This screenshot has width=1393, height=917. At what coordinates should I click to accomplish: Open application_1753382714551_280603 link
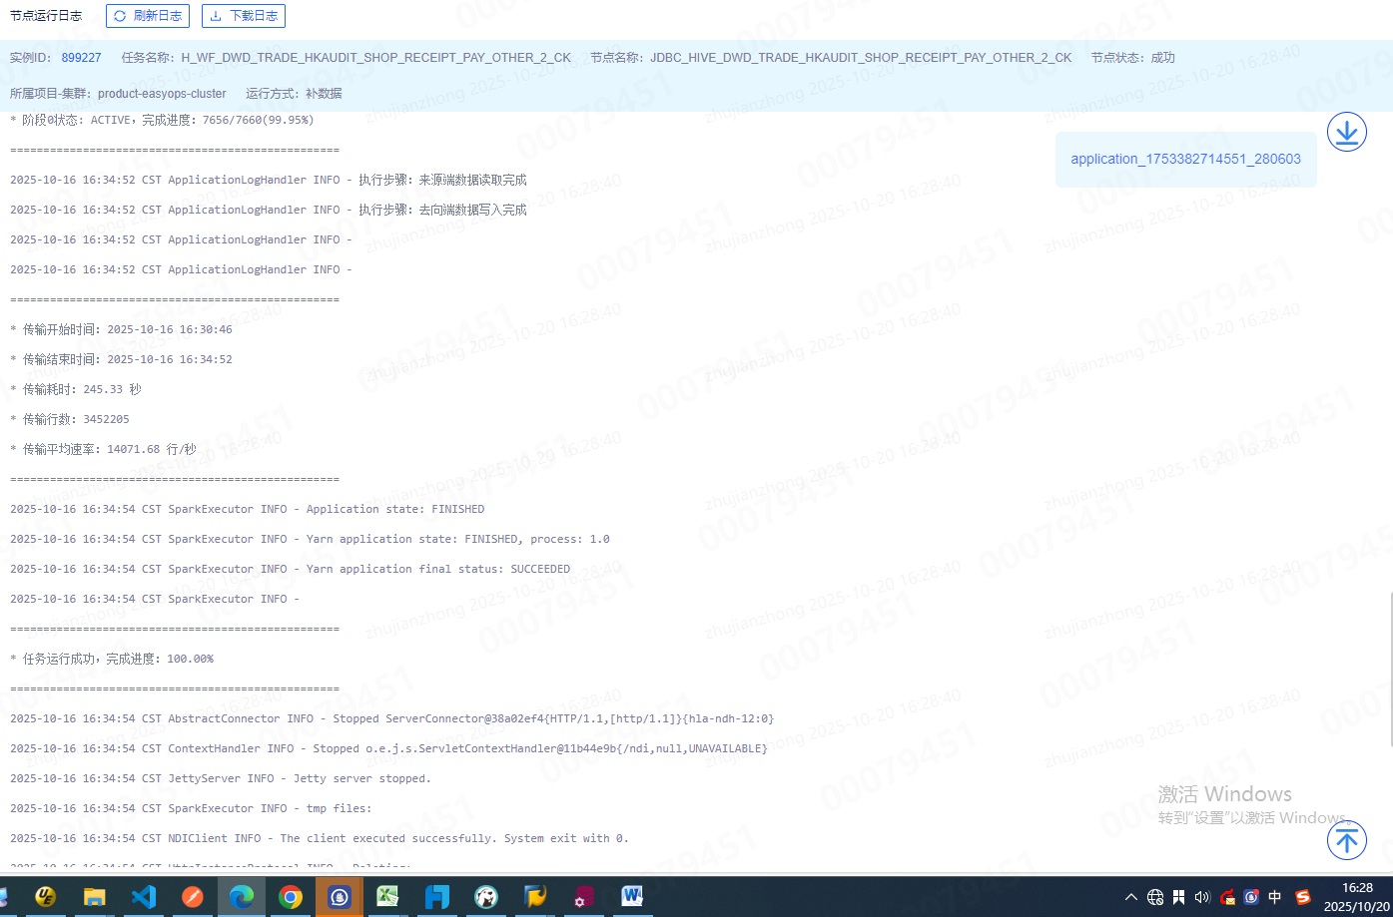[1185, 159]
